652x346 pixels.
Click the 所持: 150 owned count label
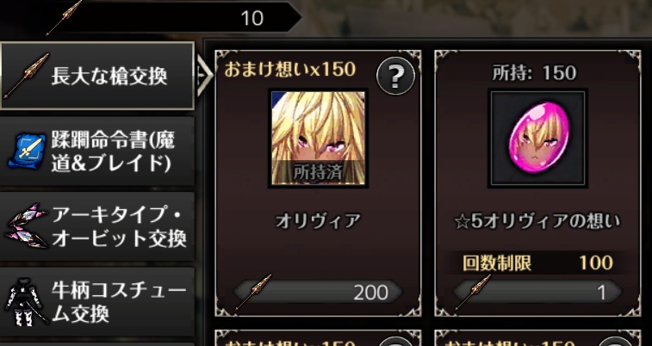pyautogui.click(x=534, y=73)
